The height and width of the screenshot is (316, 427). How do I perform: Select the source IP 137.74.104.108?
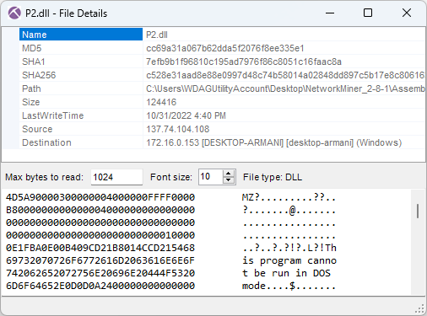[x=178, y=129]
